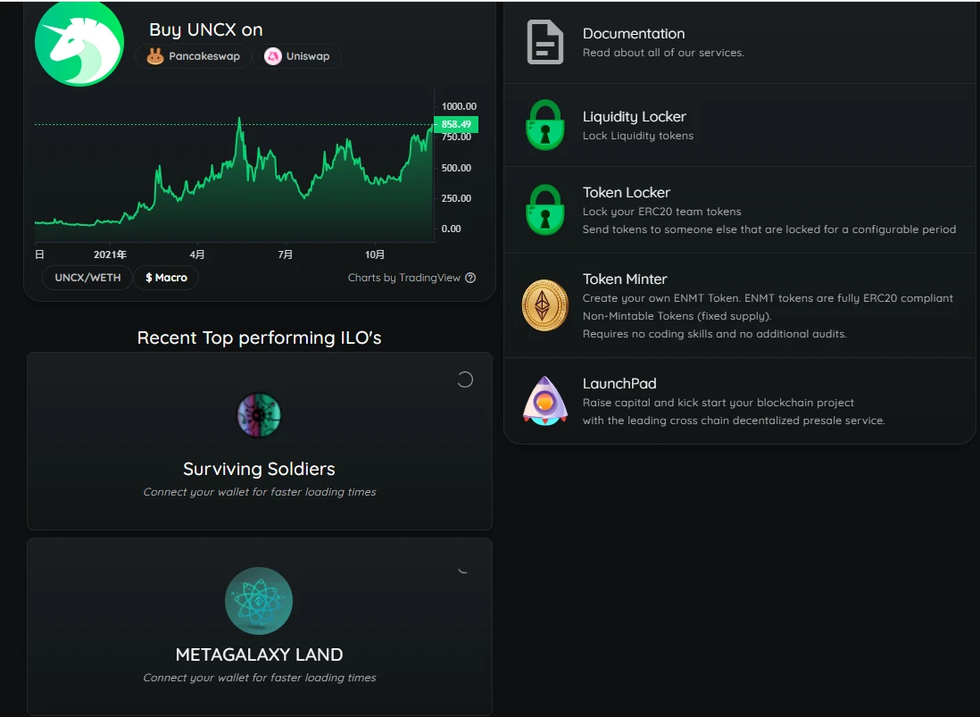The width and height of the screenshot is (980, 717).
Task: Click the Liquidity Locker green padlock icon
Action: coord(544,125)
